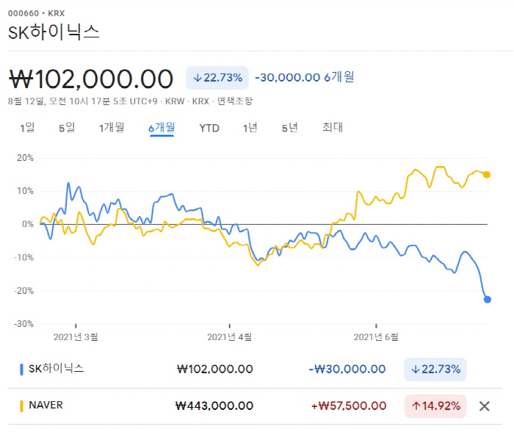514x432 pixels.
Task: Click the yellow NAVER legend color bar
Action: pyautogui.click(x=21, y=406)
